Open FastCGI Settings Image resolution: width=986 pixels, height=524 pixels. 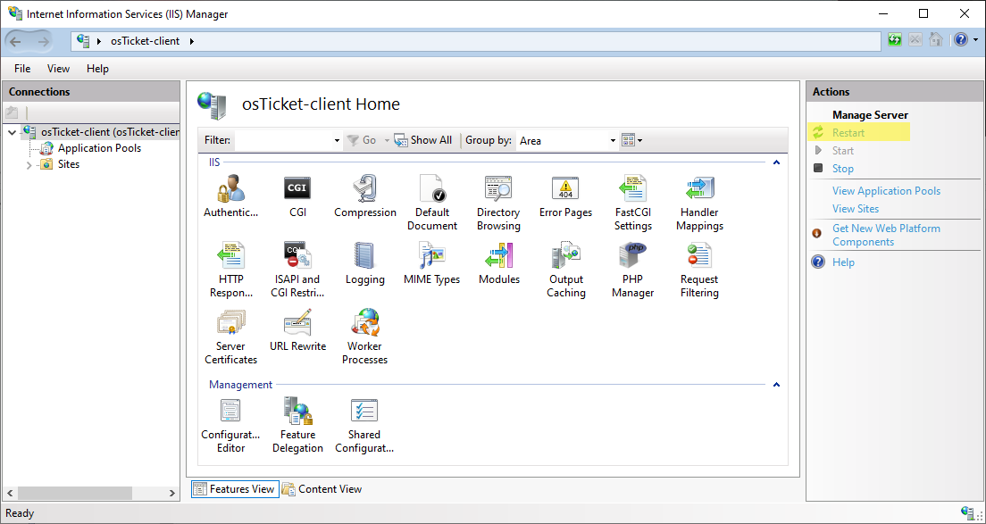pos(632,203)
